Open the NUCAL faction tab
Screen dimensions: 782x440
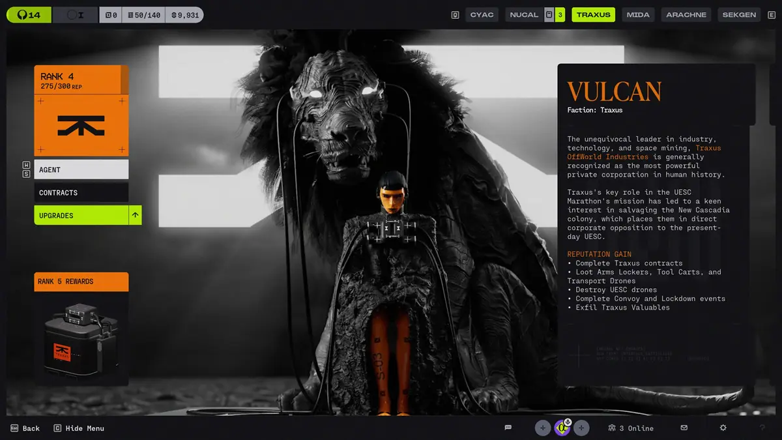click(x=524, y=14)
